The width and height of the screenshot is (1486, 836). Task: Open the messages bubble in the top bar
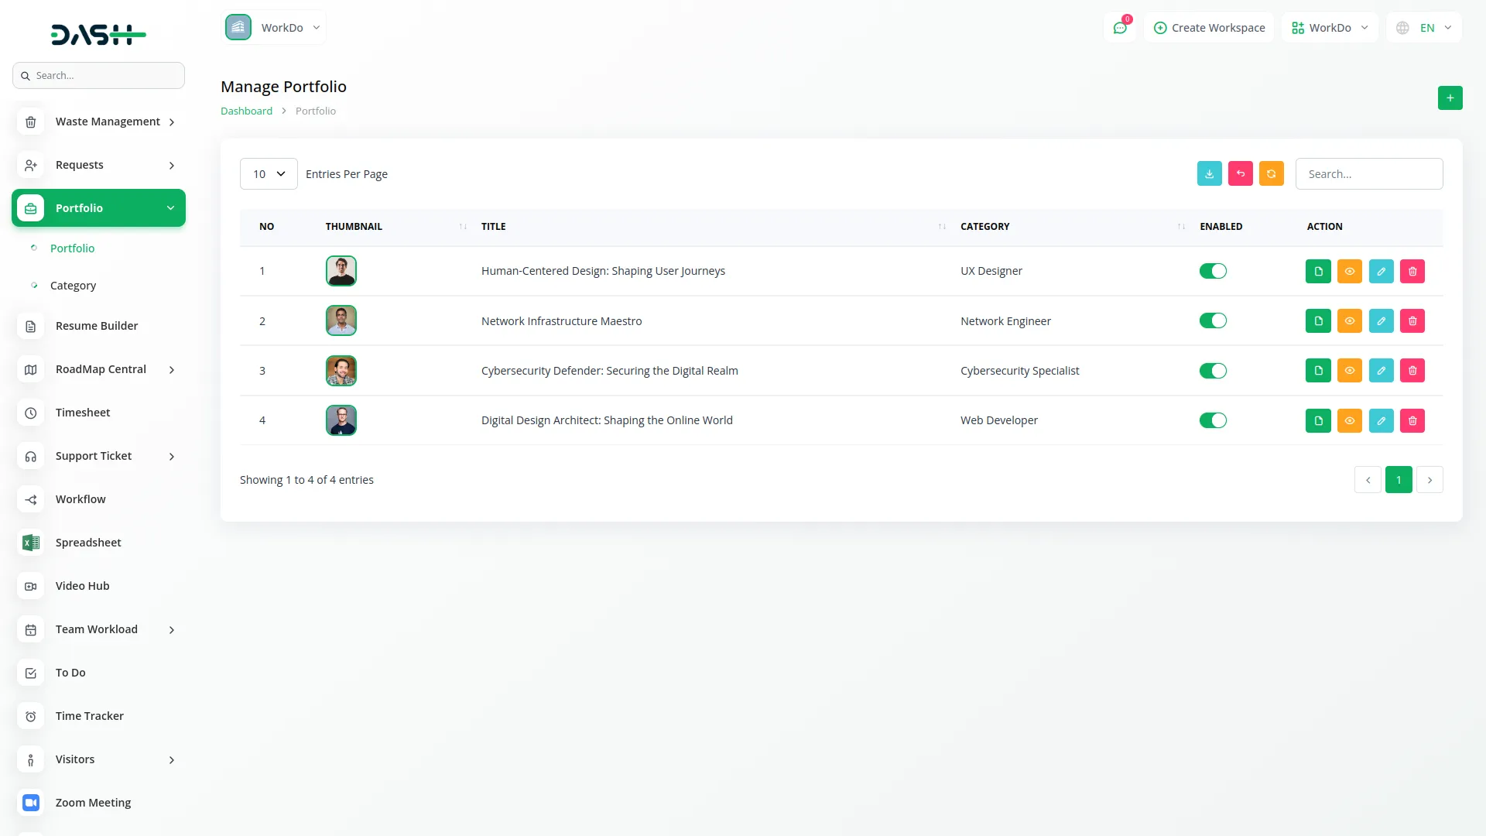click(1120, 27)
